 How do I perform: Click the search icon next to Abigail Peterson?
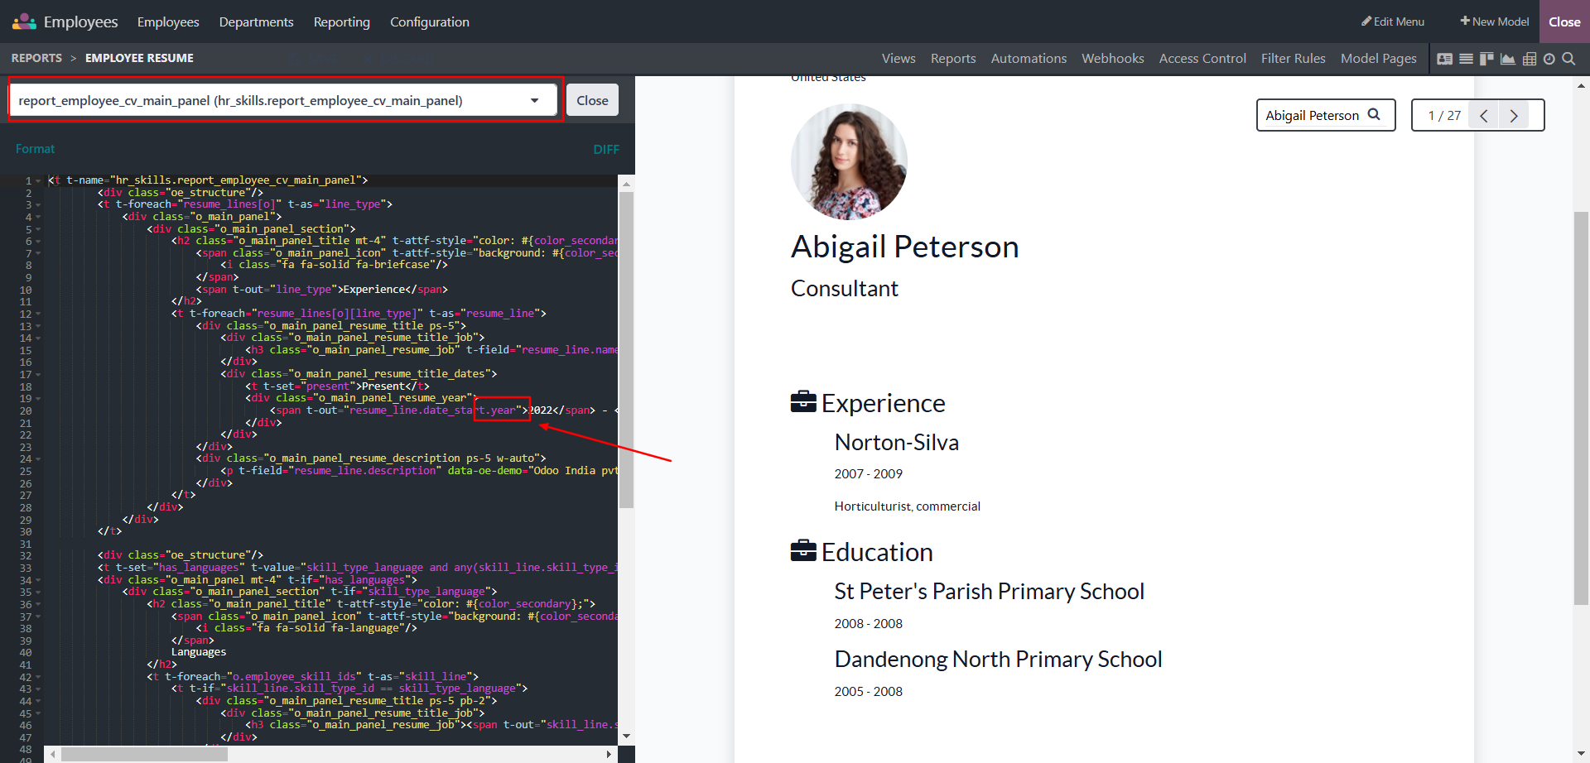pyautogui.click(x=1374, y=115)
